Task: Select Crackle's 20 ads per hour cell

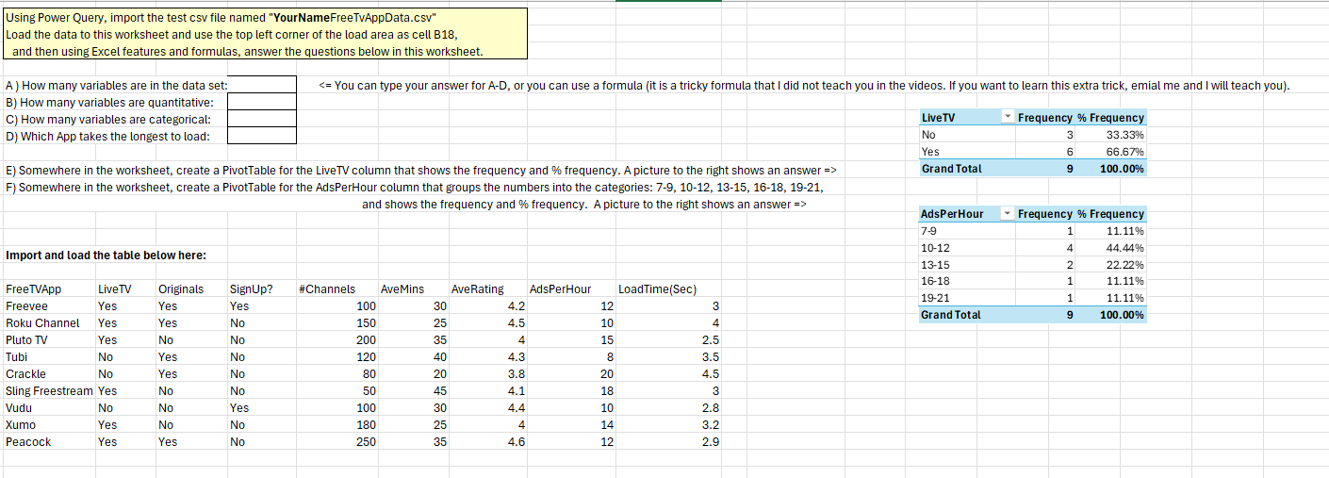Action: [572, 374]
